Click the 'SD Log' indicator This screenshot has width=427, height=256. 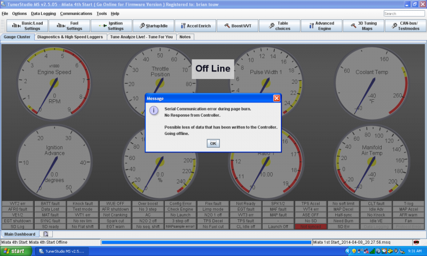pyautogui.click(x=18, y=227)
